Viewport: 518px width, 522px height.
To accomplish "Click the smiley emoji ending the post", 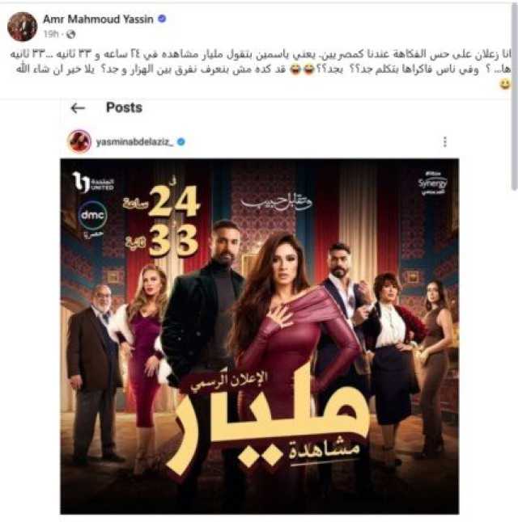I will point(505,84).
